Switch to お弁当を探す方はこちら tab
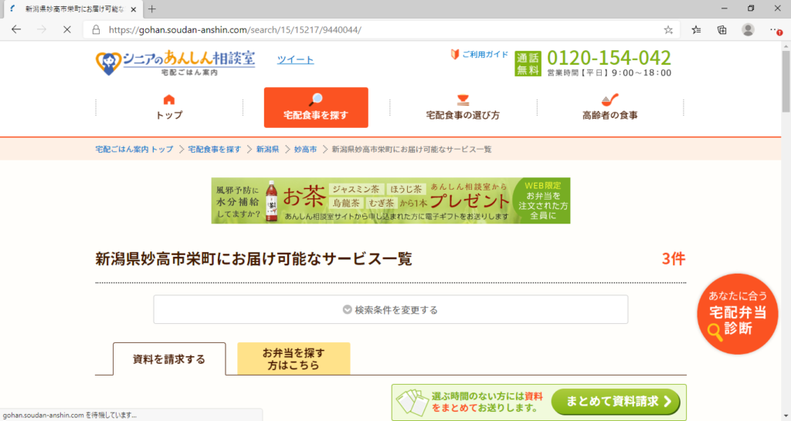Screen dimensions: 791x421 pos(294,359)
